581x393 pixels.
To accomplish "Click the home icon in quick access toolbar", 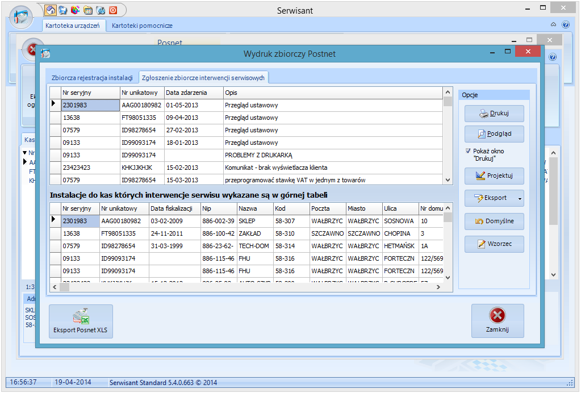I will coord(51,10).
